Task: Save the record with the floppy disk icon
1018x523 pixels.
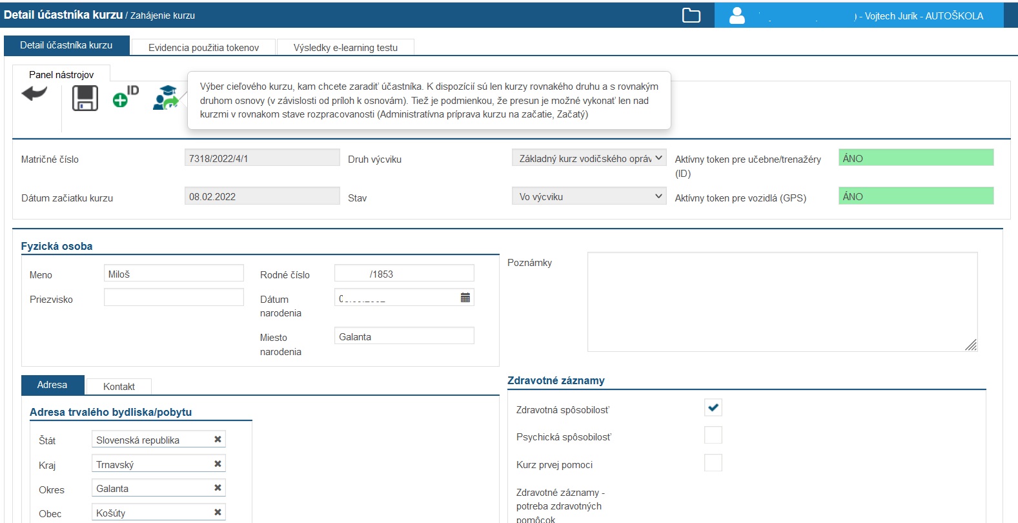Action: pyautogui.click(x=85, y=98)
